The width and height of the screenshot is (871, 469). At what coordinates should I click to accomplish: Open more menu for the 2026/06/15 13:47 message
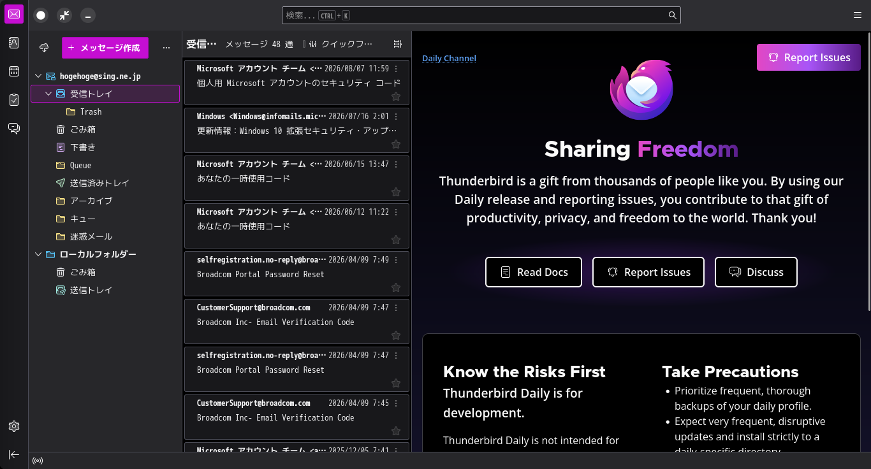click(x=396, y=164)
